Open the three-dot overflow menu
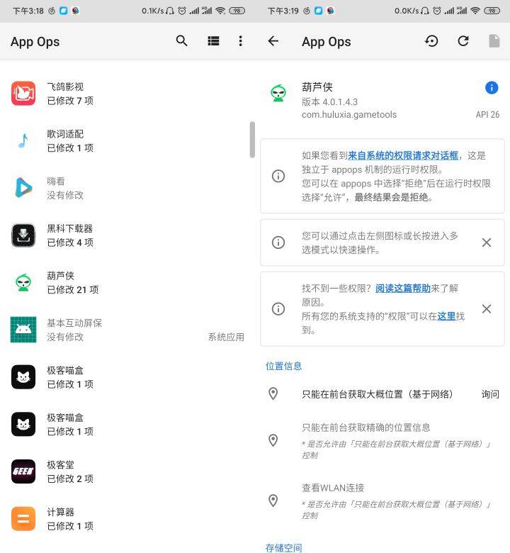Viewport: 510px width, 553px height. [x=241, y=41]
